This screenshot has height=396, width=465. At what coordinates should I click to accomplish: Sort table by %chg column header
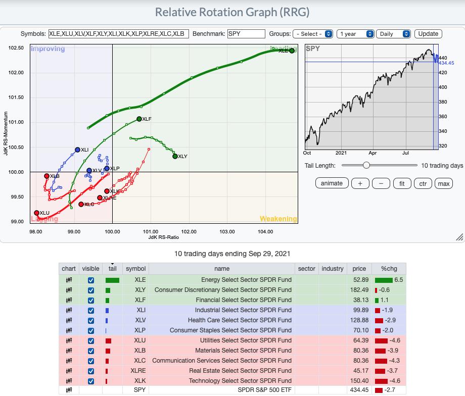point(389,269)
